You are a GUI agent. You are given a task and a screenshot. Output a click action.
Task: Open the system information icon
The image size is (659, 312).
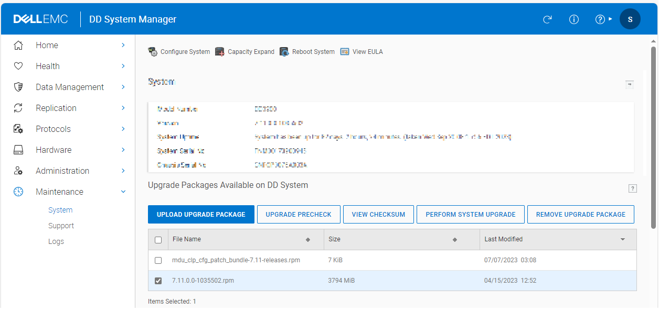coord(573,19)
